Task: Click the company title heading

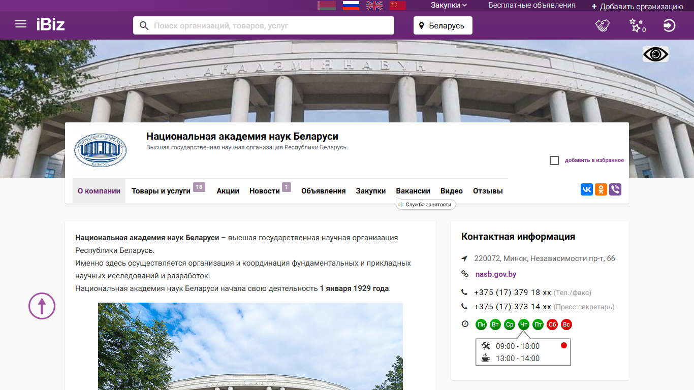Action: (x=242, y=136)
